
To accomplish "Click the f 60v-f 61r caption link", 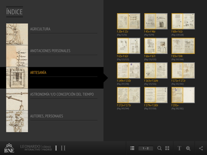I will 177,31.
